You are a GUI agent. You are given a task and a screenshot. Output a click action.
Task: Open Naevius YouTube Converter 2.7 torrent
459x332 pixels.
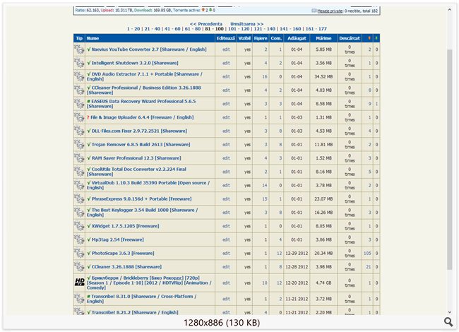pos(149,49)
